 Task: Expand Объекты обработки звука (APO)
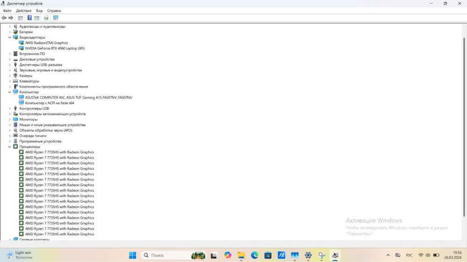(x=9, y=130)
